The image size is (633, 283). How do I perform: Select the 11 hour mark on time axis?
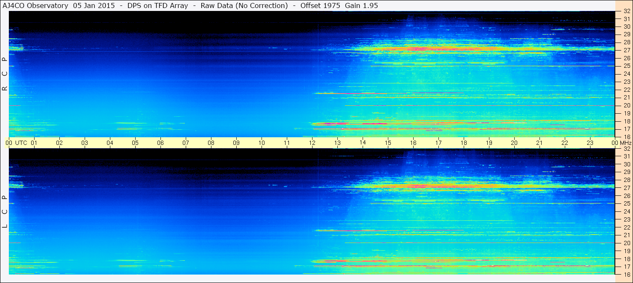[x=287, y=143]
